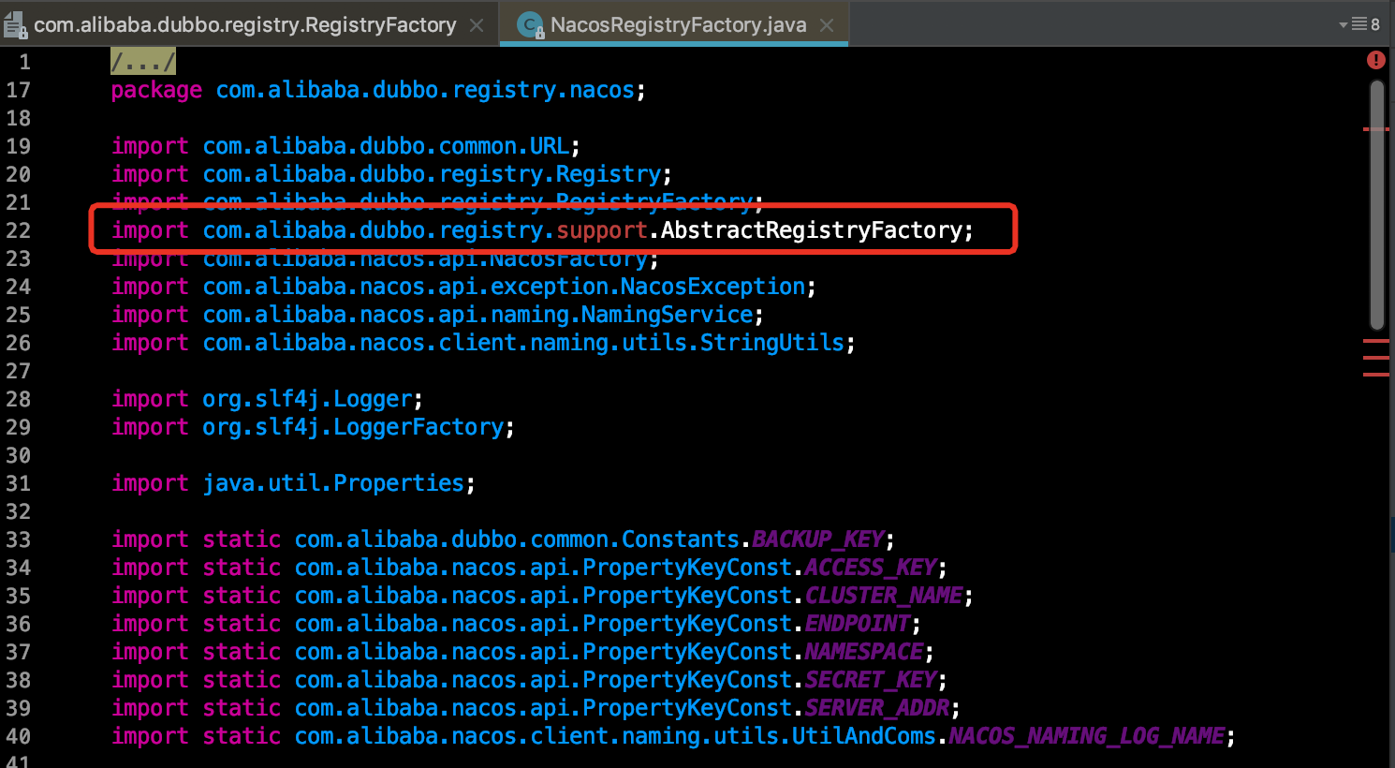Viewport: 1395px width, 768px height.
Task: Click 'Registry' class name ending line 20
Action: pyautogui.click(x=609, y=174)
